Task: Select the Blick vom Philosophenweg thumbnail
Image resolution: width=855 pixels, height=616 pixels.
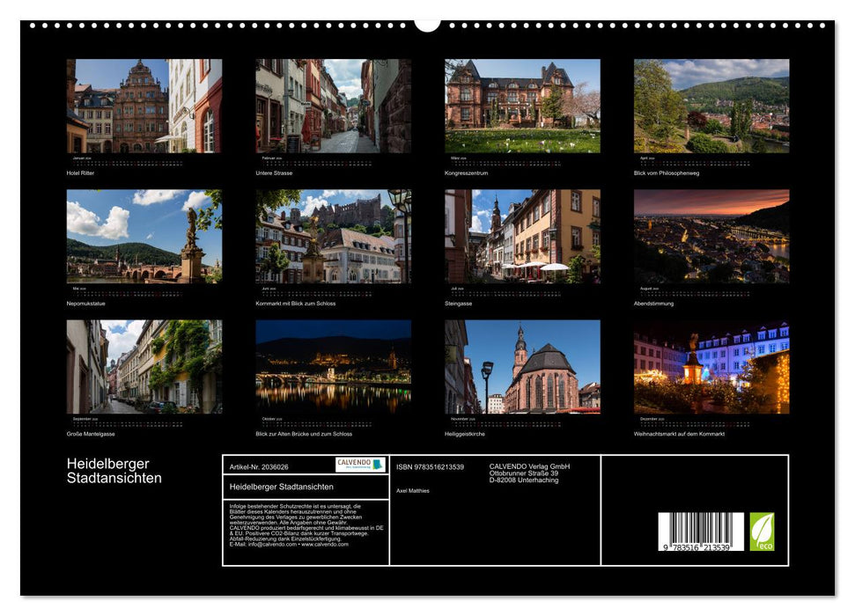Action: coord(711,106)
